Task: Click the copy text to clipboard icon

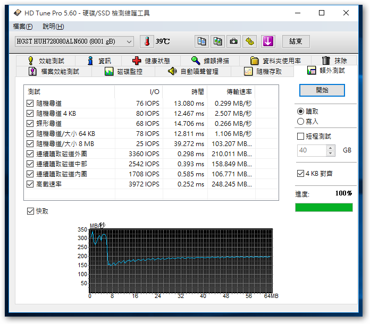Action: click(x=201, y=41)
